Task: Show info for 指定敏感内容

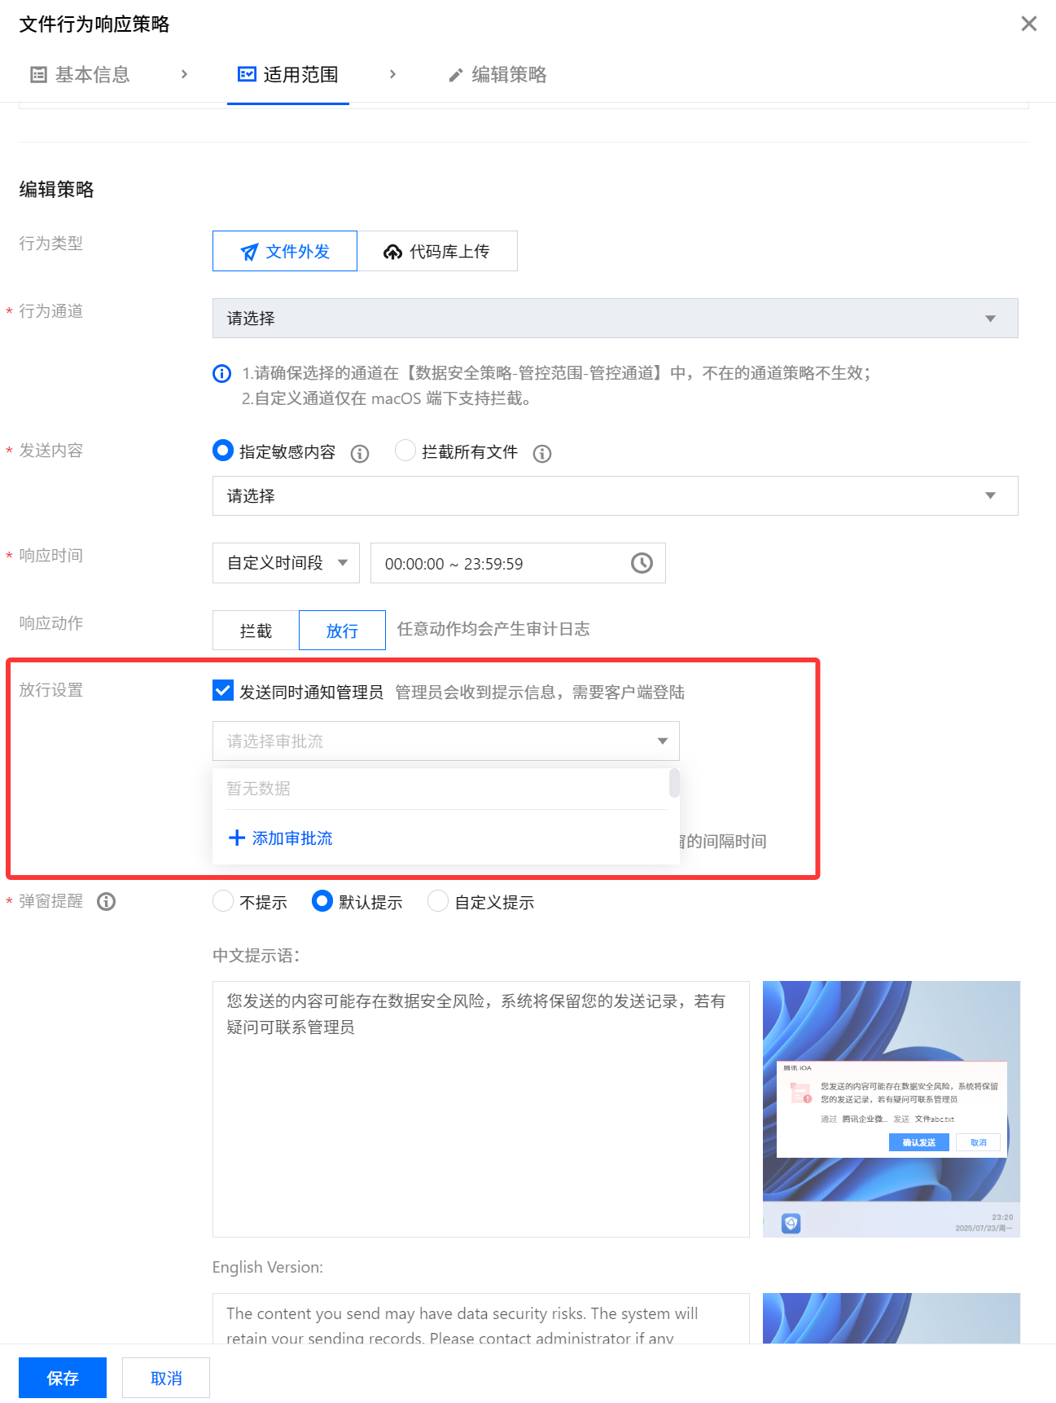Action: coord(360,454)
